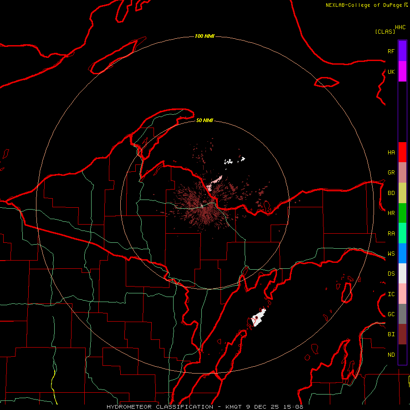410x410 pixels.
Task: Click the GC legend label
Action: coord(391,314)
